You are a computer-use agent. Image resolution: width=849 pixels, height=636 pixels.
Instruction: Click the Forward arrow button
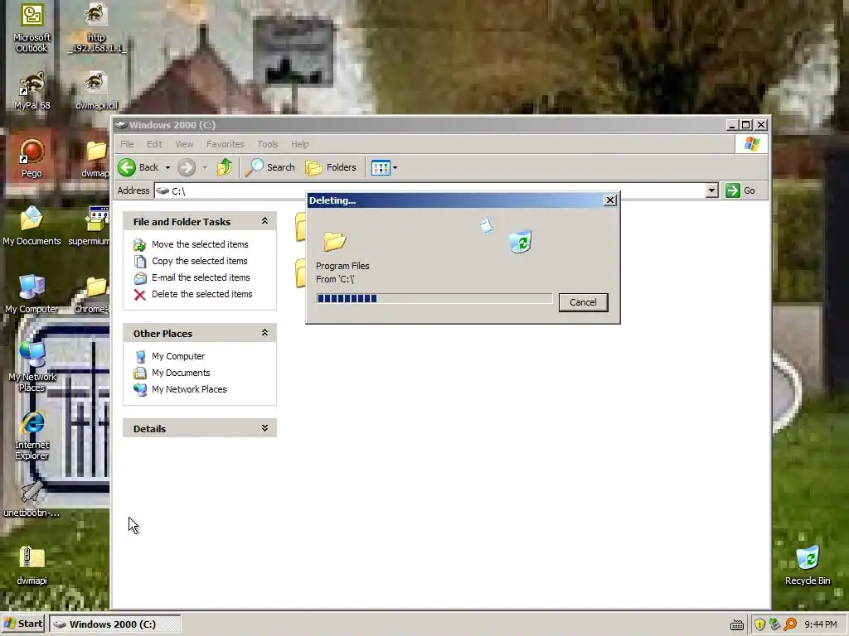pos(187,167)
